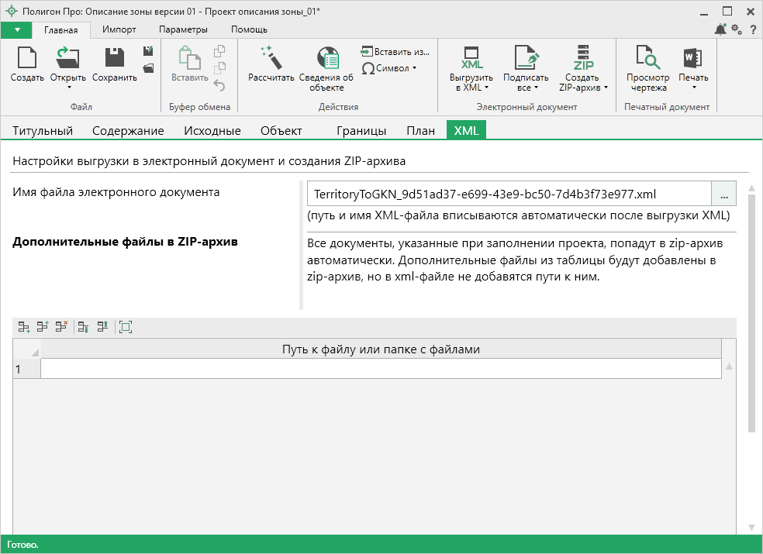Run the Рассчитать magic wand tool
This screenshot has width=763, height=554.
[x=271, y=59]
